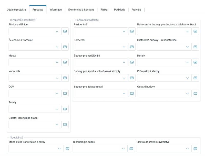Go to the Rizika tab
The image size is (205, 156).
[104, 10]
